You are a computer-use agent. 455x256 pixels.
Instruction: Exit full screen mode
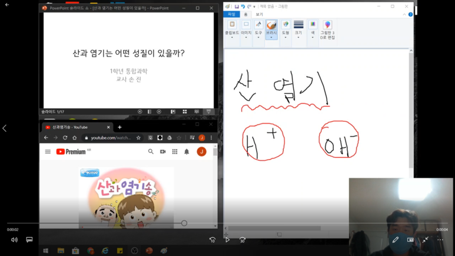pyautogui.click(x=425, y=240)
